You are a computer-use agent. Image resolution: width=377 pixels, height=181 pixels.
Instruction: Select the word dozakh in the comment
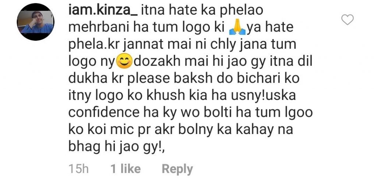click(x=160, y=62)
